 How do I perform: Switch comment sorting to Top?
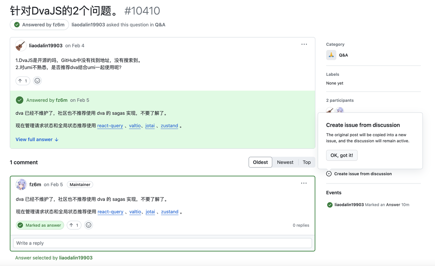click(x=307, y=162)
